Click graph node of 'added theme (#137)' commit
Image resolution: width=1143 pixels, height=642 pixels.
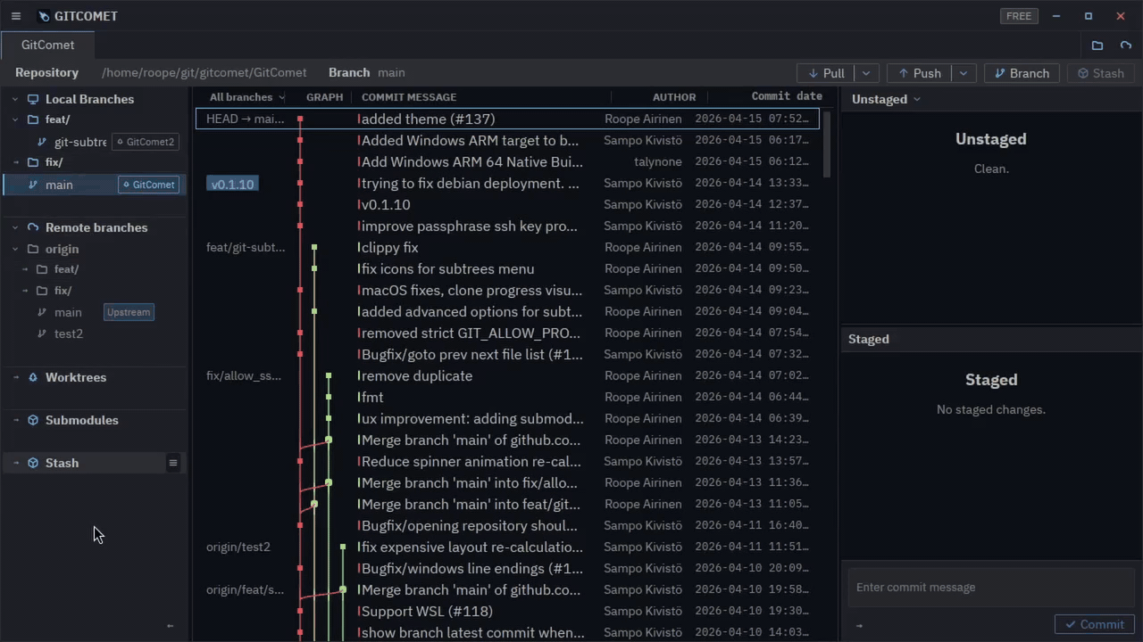[300, 119]
